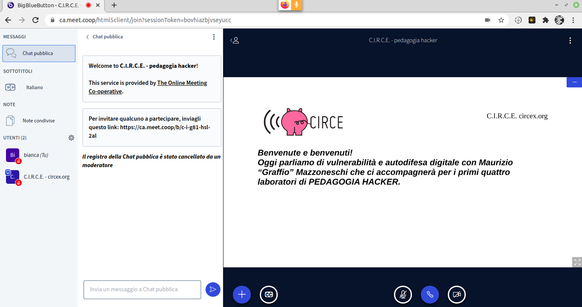Open chat options three-dot menu
Screen dimensions: 582x307
tap(214, 37)
